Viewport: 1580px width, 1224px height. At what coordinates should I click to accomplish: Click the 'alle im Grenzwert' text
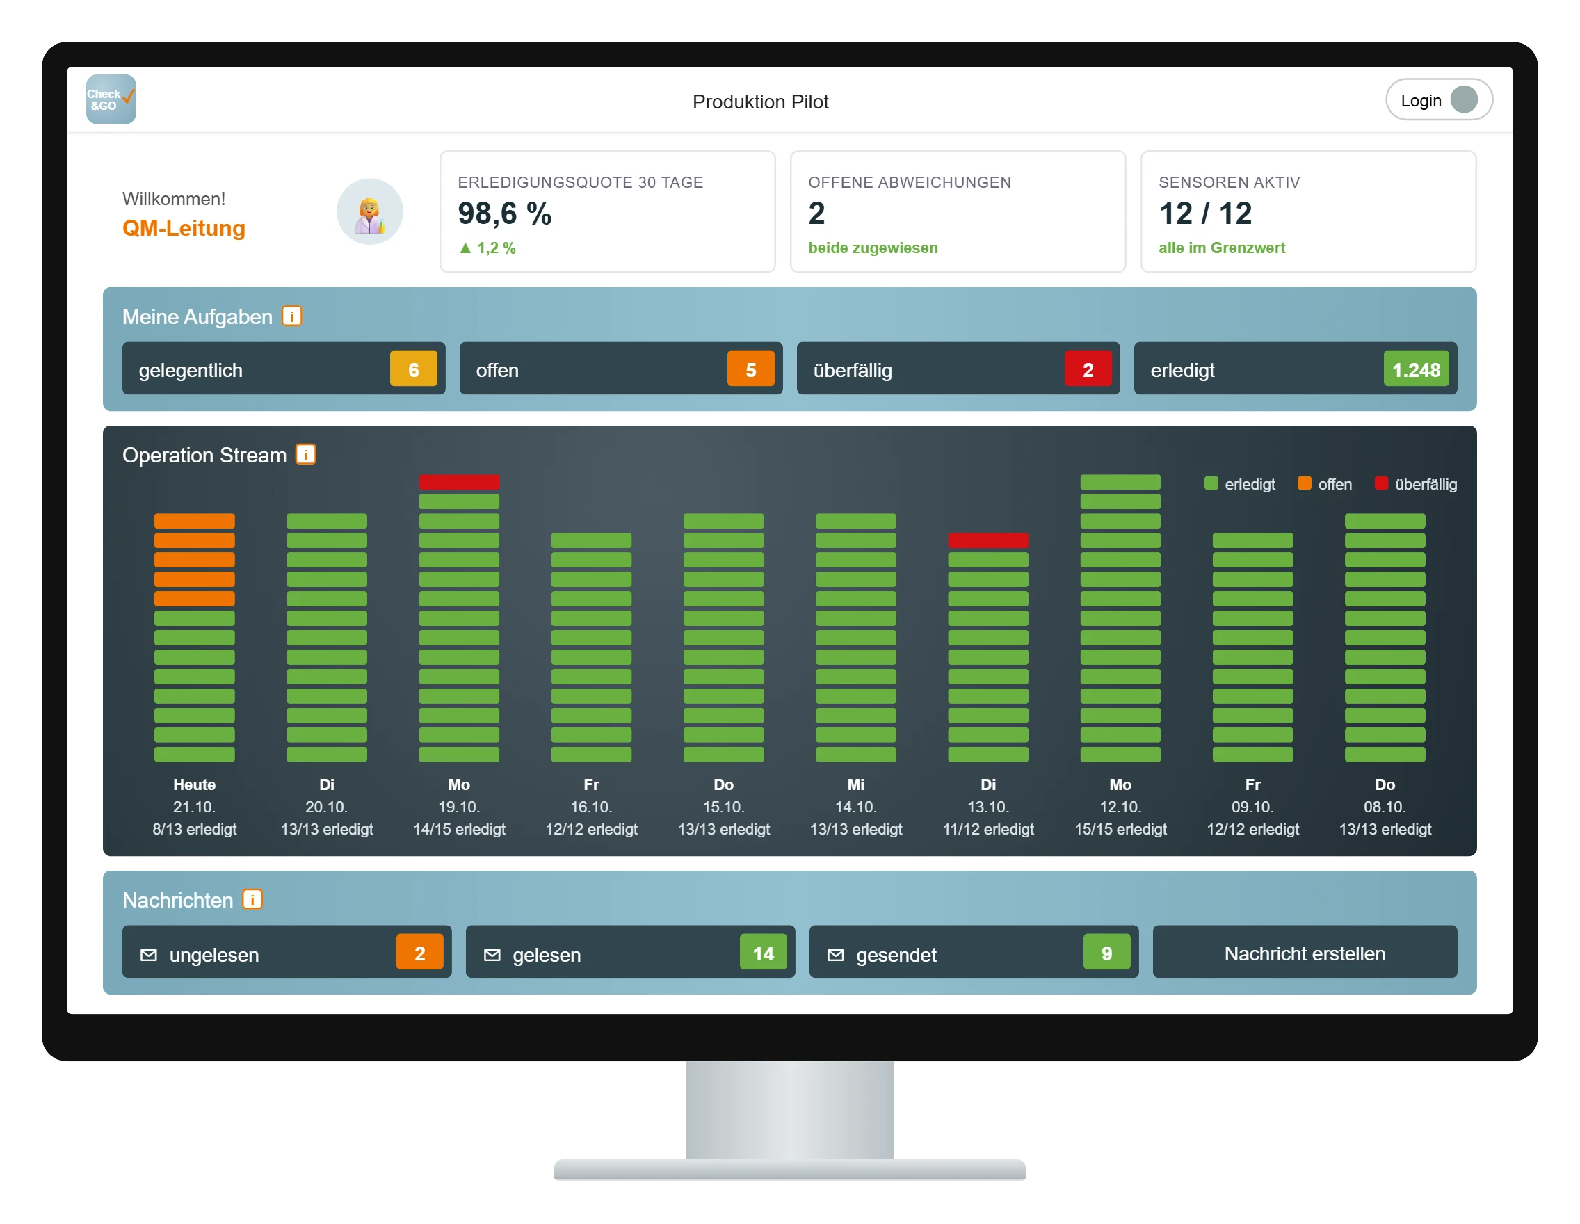1222,248
